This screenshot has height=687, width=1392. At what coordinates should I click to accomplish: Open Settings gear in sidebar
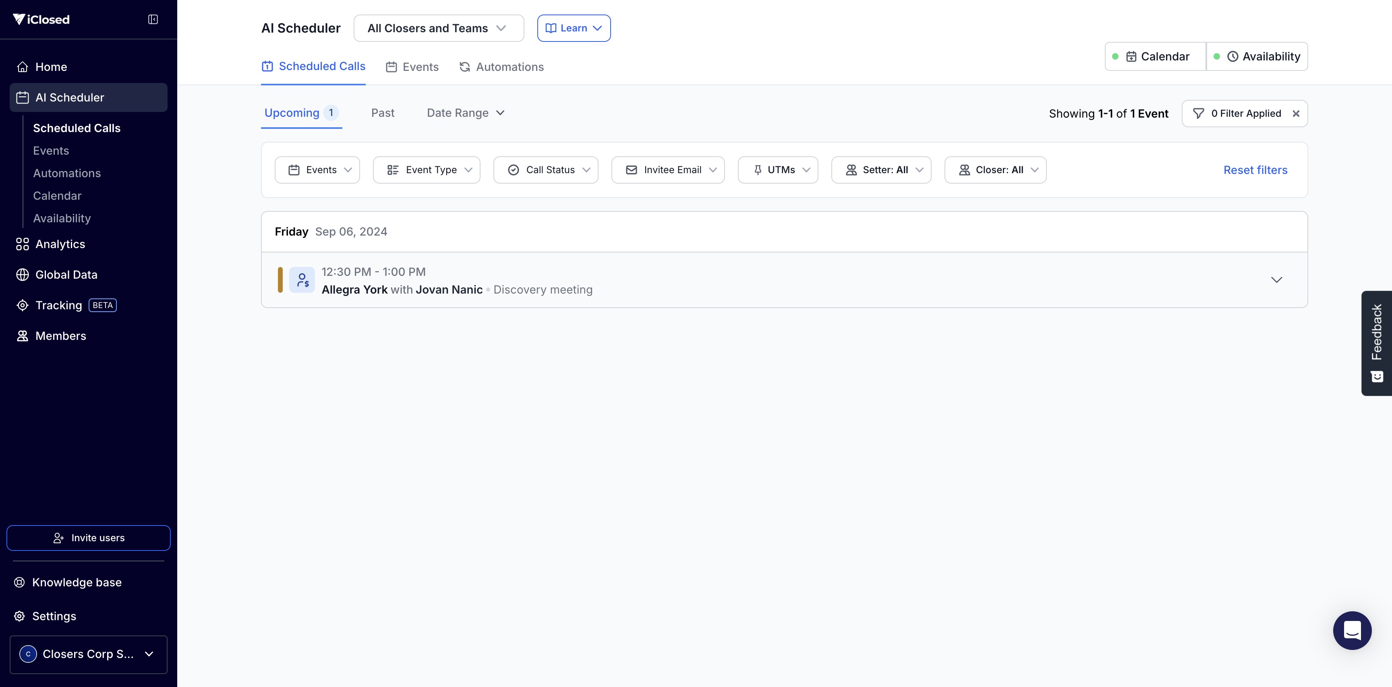point(19,616)
